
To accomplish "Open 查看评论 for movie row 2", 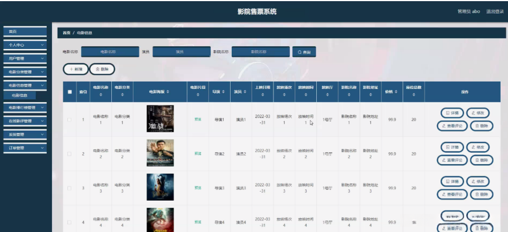I will [x=452, y=160].
